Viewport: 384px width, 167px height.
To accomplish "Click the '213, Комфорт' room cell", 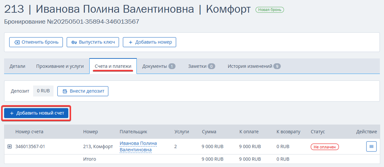I will coord(98,147).
